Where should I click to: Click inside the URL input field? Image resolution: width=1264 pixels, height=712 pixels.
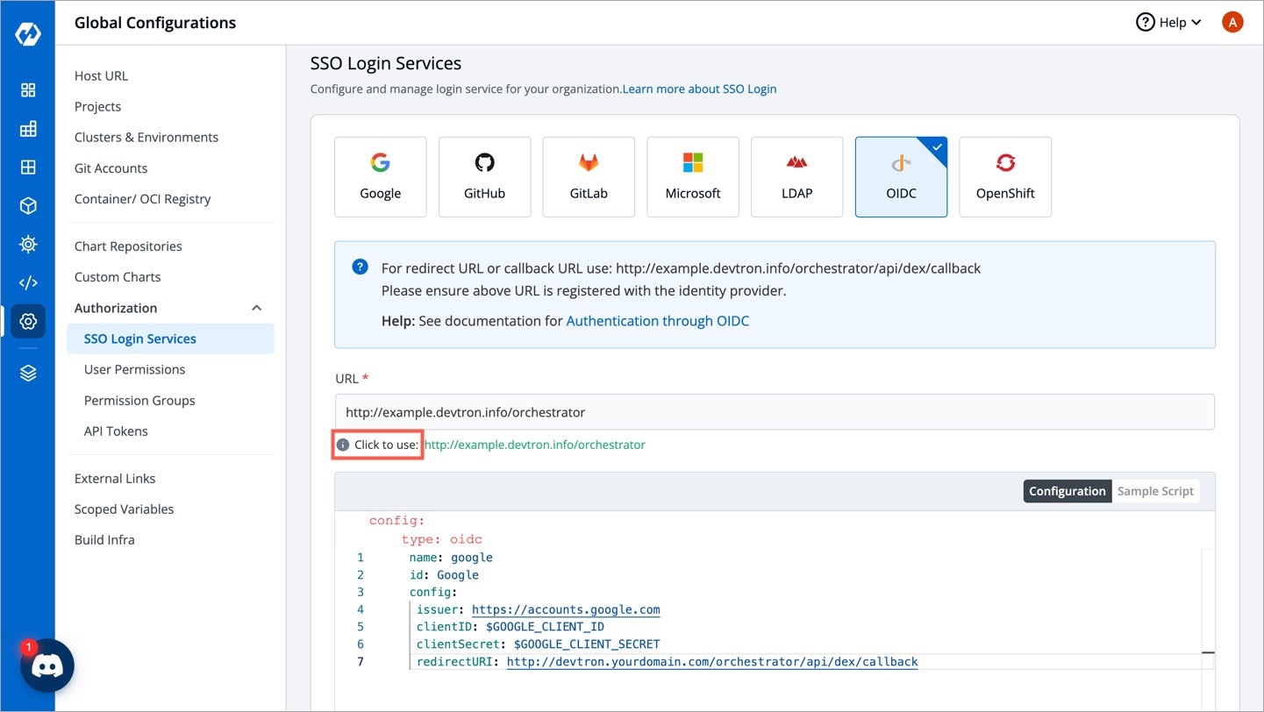pos(774,412)
